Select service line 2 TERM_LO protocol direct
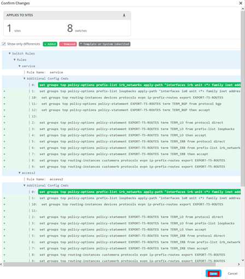The image size is (245, 279). 131,123
